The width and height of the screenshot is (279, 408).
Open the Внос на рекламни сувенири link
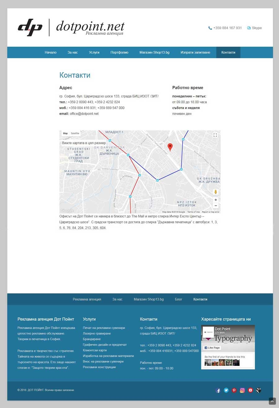pos(103,361)
